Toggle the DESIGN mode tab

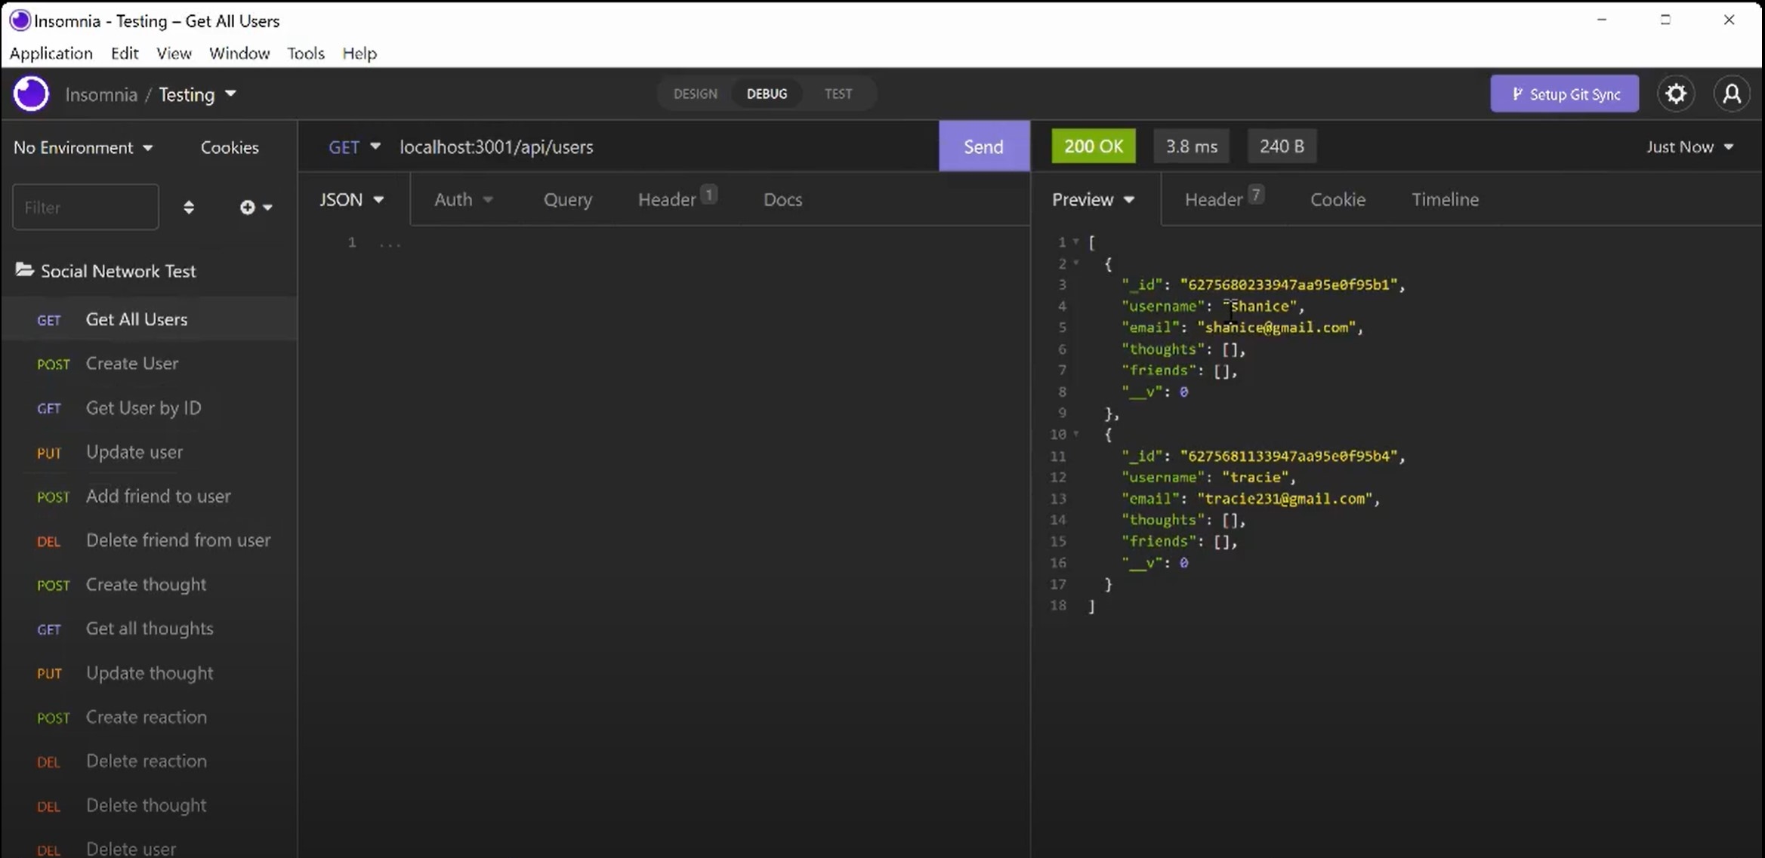click(x=695, y=92)
